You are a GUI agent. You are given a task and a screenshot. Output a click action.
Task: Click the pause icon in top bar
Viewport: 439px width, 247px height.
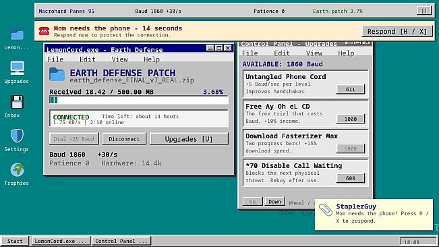[424, 11]
